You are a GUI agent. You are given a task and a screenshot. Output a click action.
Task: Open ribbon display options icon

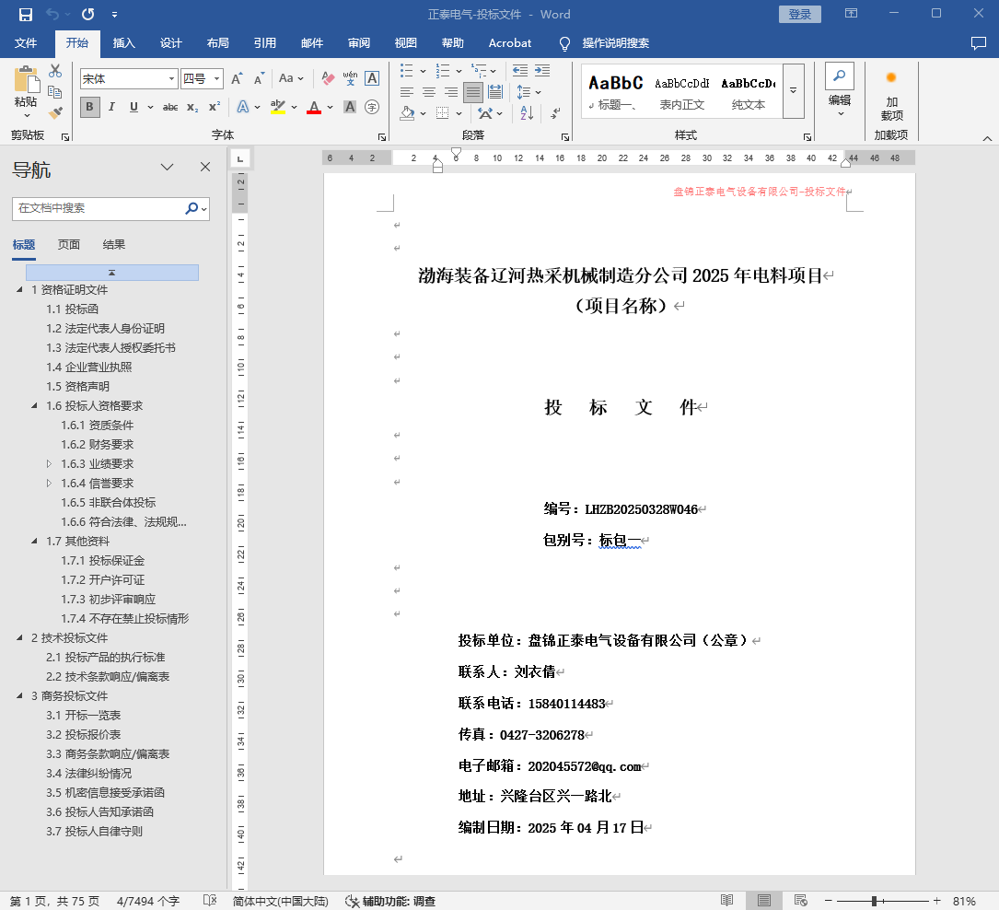coord(851,14)
